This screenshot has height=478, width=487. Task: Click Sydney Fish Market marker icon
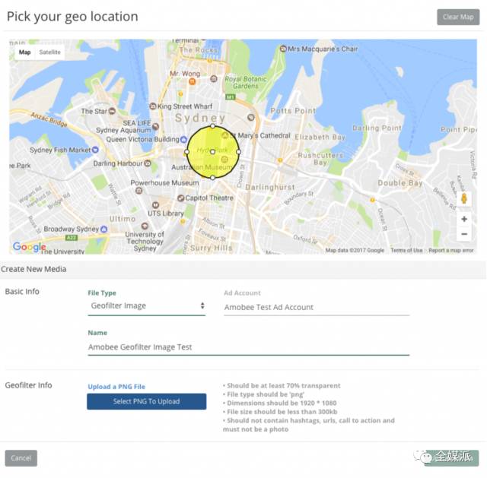coord(95,150)
